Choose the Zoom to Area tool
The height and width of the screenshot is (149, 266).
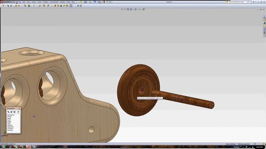click(125, 9)
